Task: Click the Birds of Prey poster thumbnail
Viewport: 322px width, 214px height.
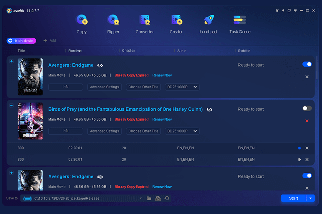Action: (x=30, y=121)
